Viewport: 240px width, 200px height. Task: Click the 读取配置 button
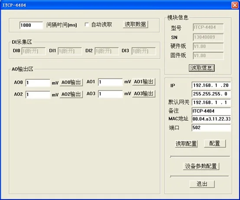tap(186, 144)
